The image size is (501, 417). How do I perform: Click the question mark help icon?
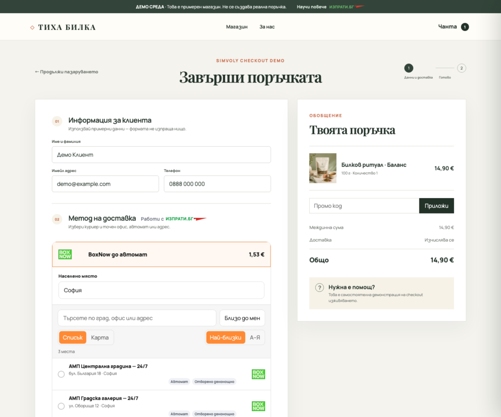[x=319, y=287]
